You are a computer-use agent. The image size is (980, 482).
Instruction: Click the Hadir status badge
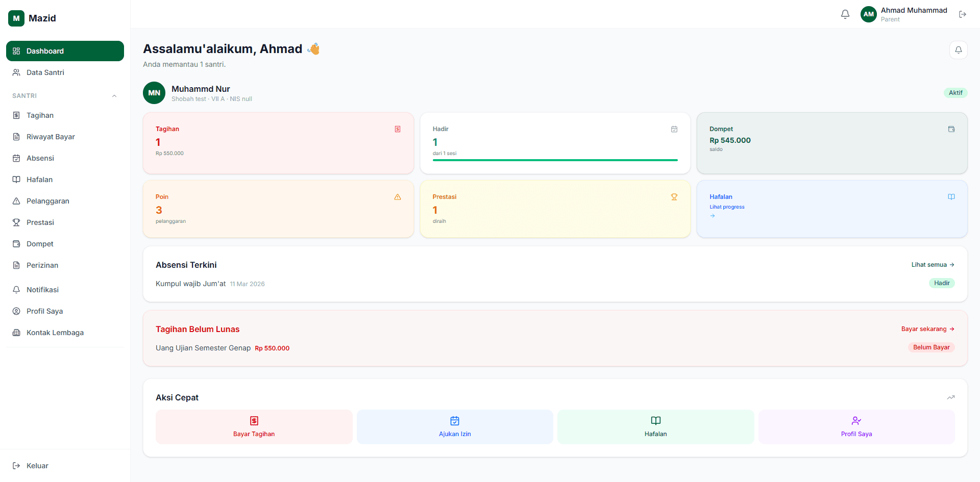tap(942, 283)
